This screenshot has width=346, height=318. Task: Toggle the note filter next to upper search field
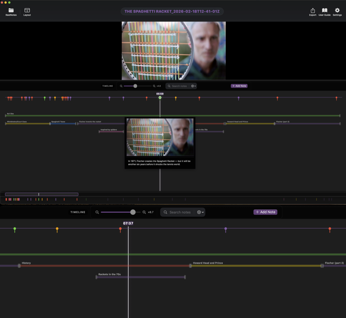193,86
